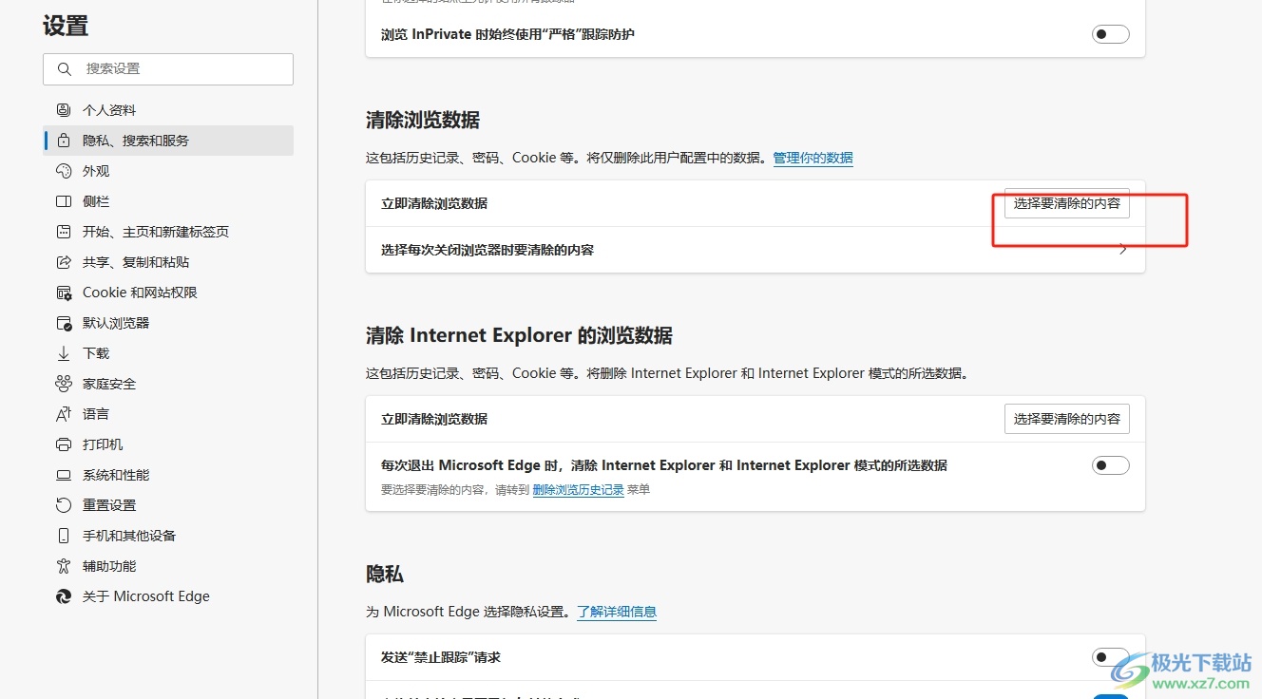Open 家庭安全 settings page

click(168, 384)
